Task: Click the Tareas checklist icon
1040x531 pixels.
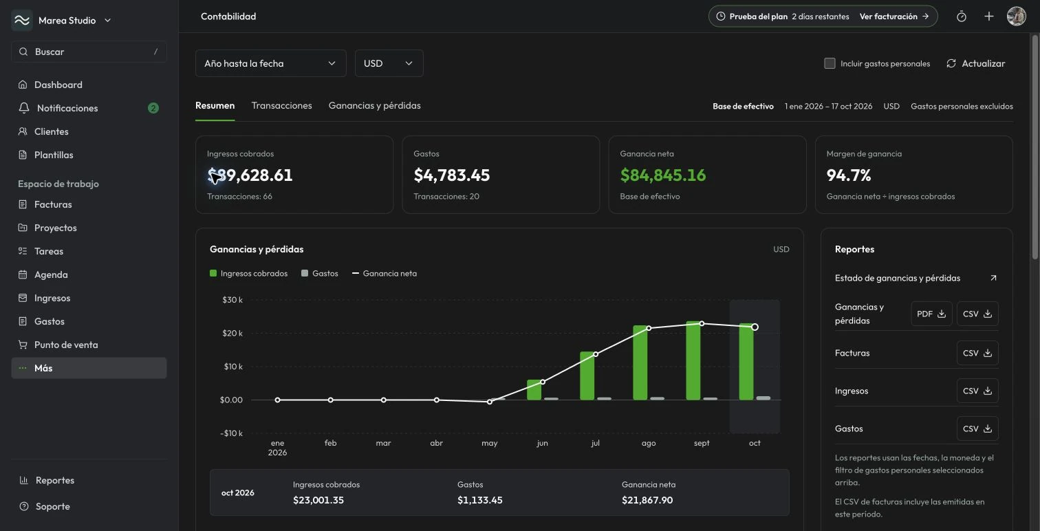Action: [23, 251]
